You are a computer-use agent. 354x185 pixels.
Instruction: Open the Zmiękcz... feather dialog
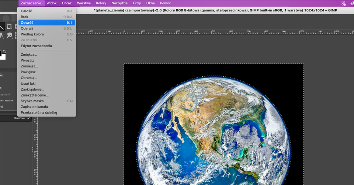(29, 55)
